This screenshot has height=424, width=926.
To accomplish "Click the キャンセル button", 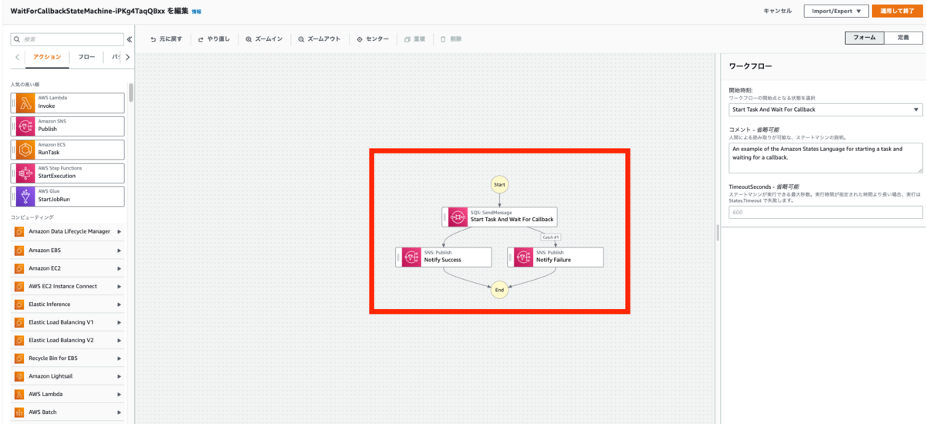I will (x=777, y=11).
